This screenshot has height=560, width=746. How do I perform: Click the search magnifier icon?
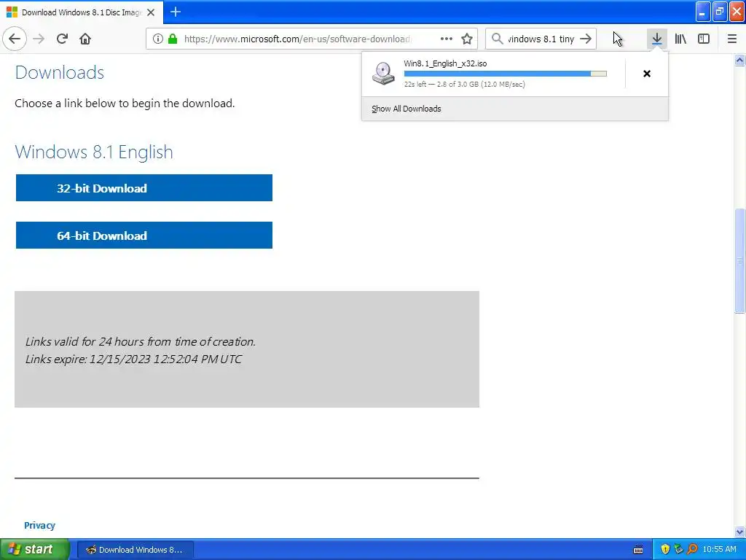[497, 39]
